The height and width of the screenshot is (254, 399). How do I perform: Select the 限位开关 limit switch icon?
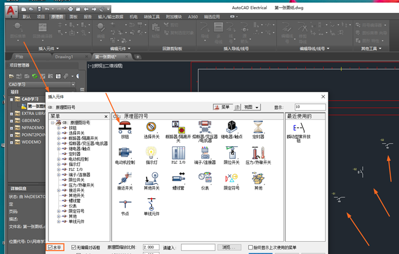pos(232,153)
